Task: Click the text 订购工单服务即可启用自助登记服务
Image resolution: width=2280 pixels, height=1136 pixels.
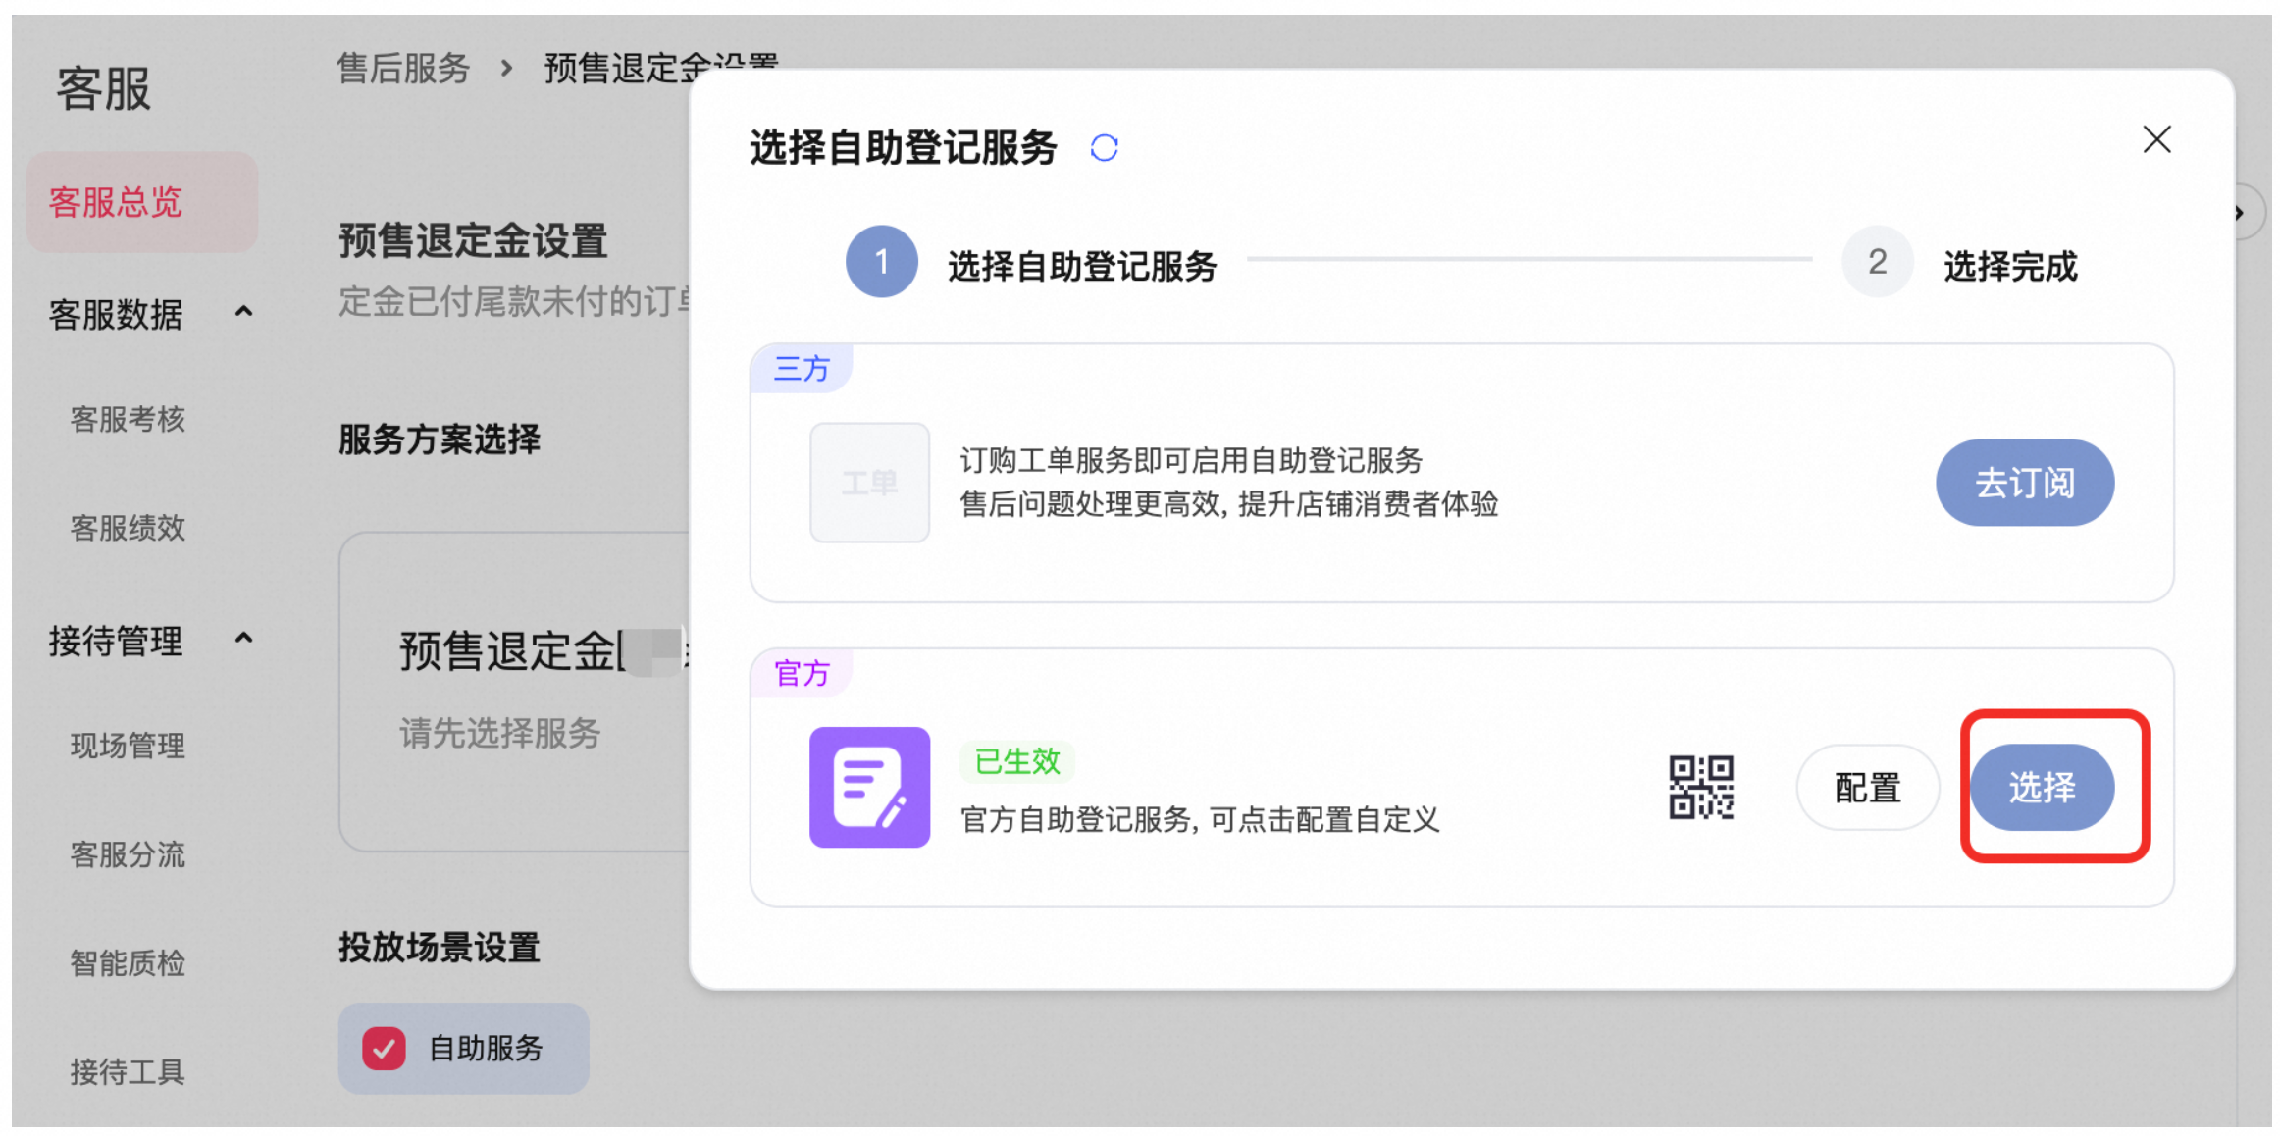Action: click(1191, 460)
